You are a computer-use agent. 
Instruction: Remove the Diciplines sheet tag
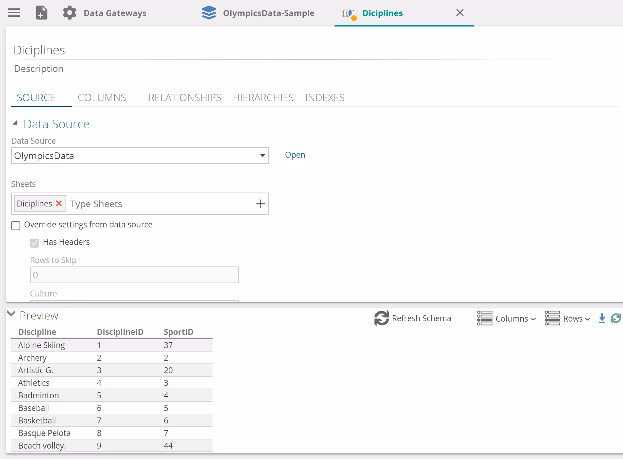pyautogui.click(x=59, y=203)
